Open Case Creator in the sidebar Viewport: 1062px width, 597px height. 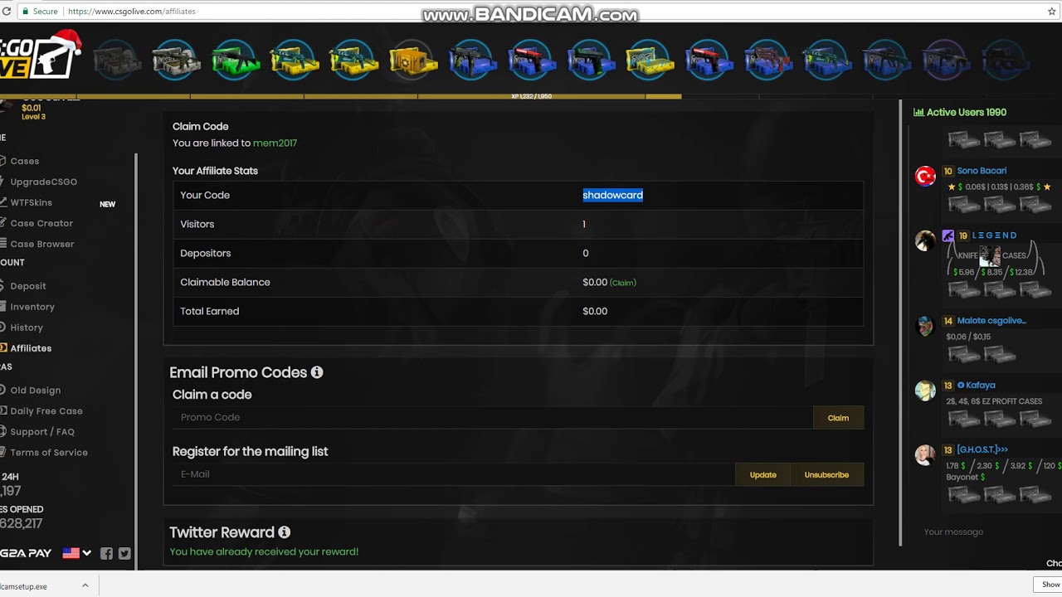coord(41,223)
